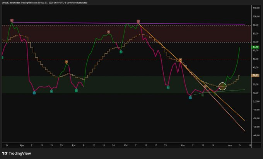Viewport: 263px width, 159px height.
Task: Click the red sell marker where orange trendline begins
Action: pos(138,21)
